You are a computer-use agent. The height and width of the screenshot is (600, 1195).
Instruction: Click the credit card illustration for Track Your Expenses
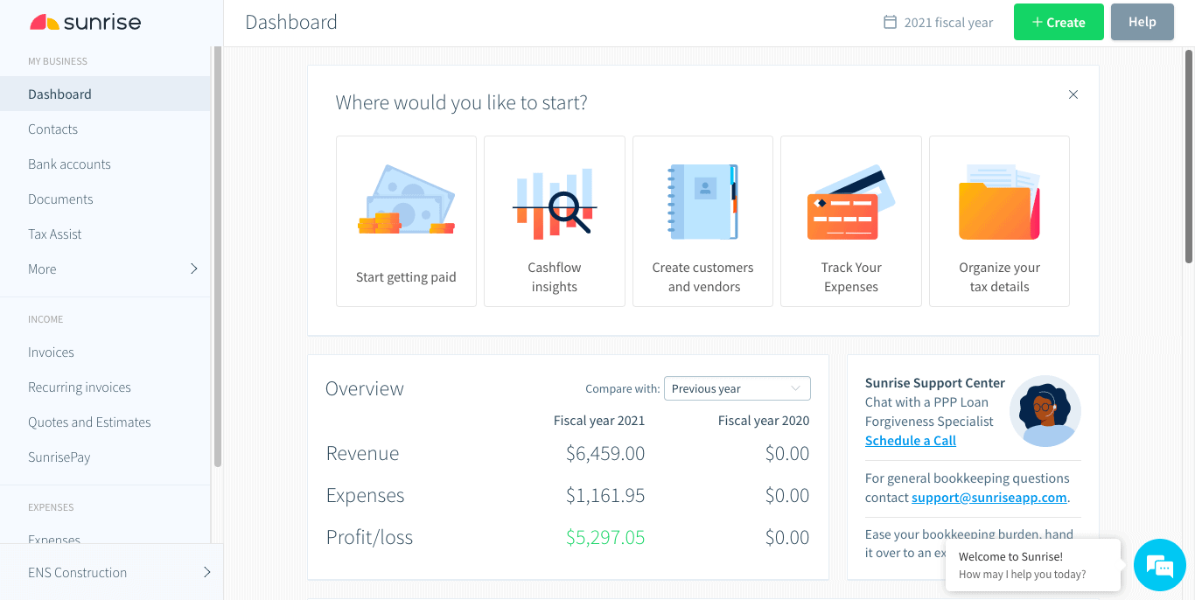[851, 203]
